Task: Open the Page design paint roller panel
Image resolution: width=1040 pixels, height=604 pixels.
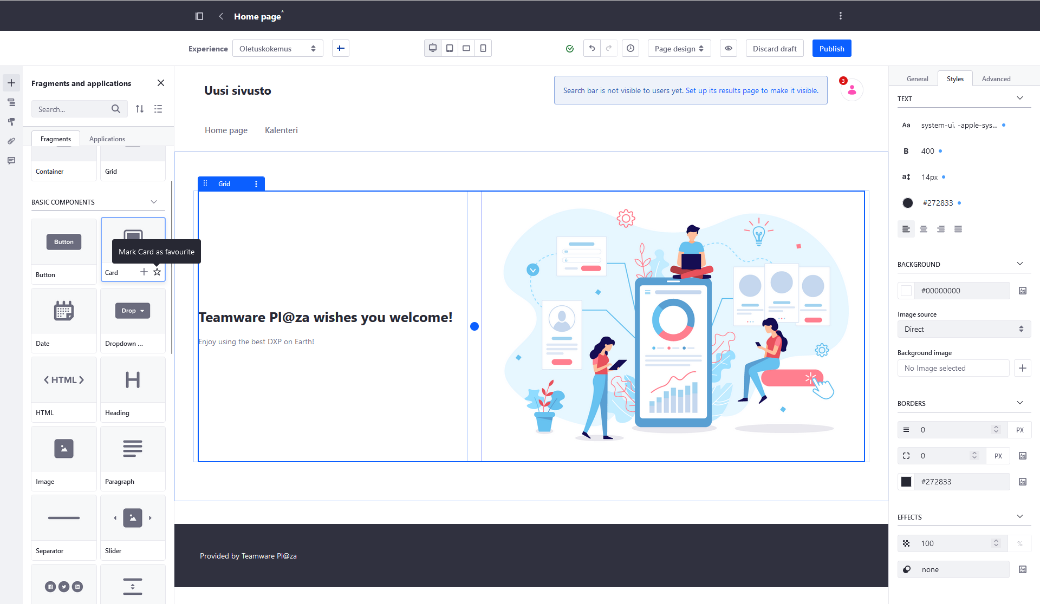Action: (11, 122)
